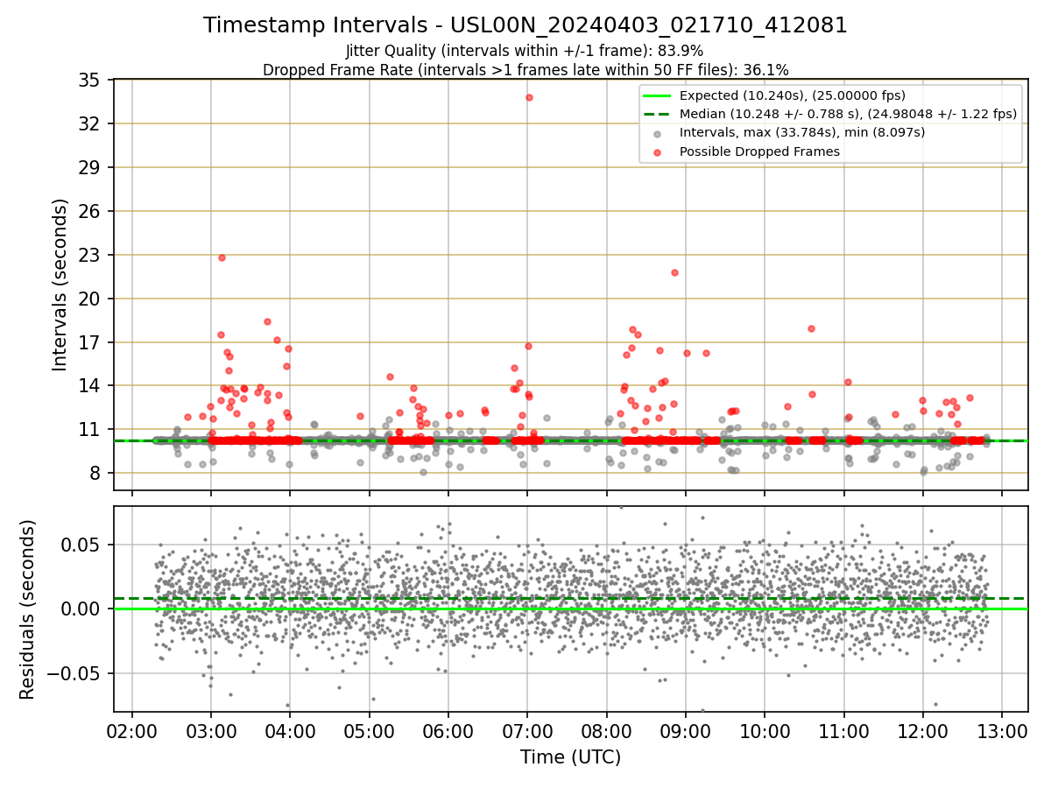
Task: Click the plot title 'Timestamp Intervals - USL00N_20240403_021710_412081'
Action: [x=525, y=25]
